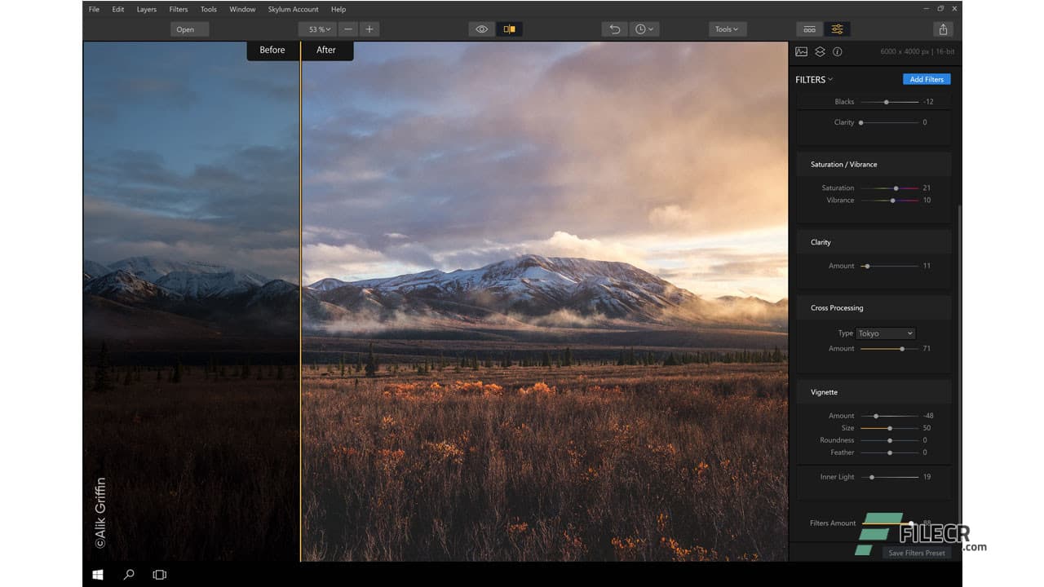Click the Add Filters button
Image resolution: width=1044 pixels, height=587 pixels.
[927, 79]
